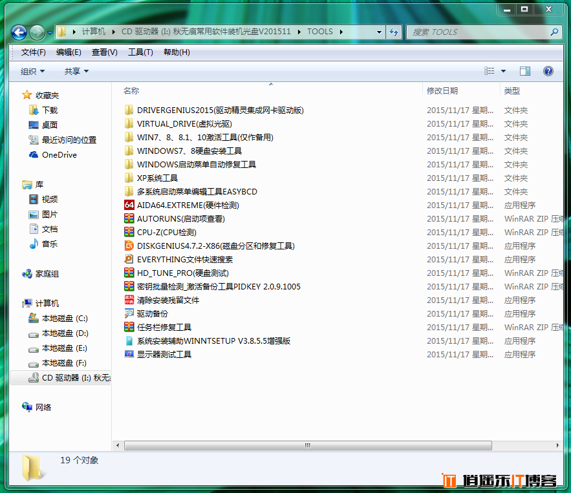
Task: Open the 帮助(H) menu
Action: point(177,52)
